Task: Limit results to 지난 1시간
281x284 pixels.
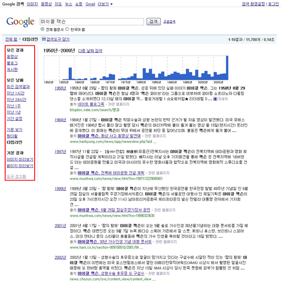Action: (15, 93)
